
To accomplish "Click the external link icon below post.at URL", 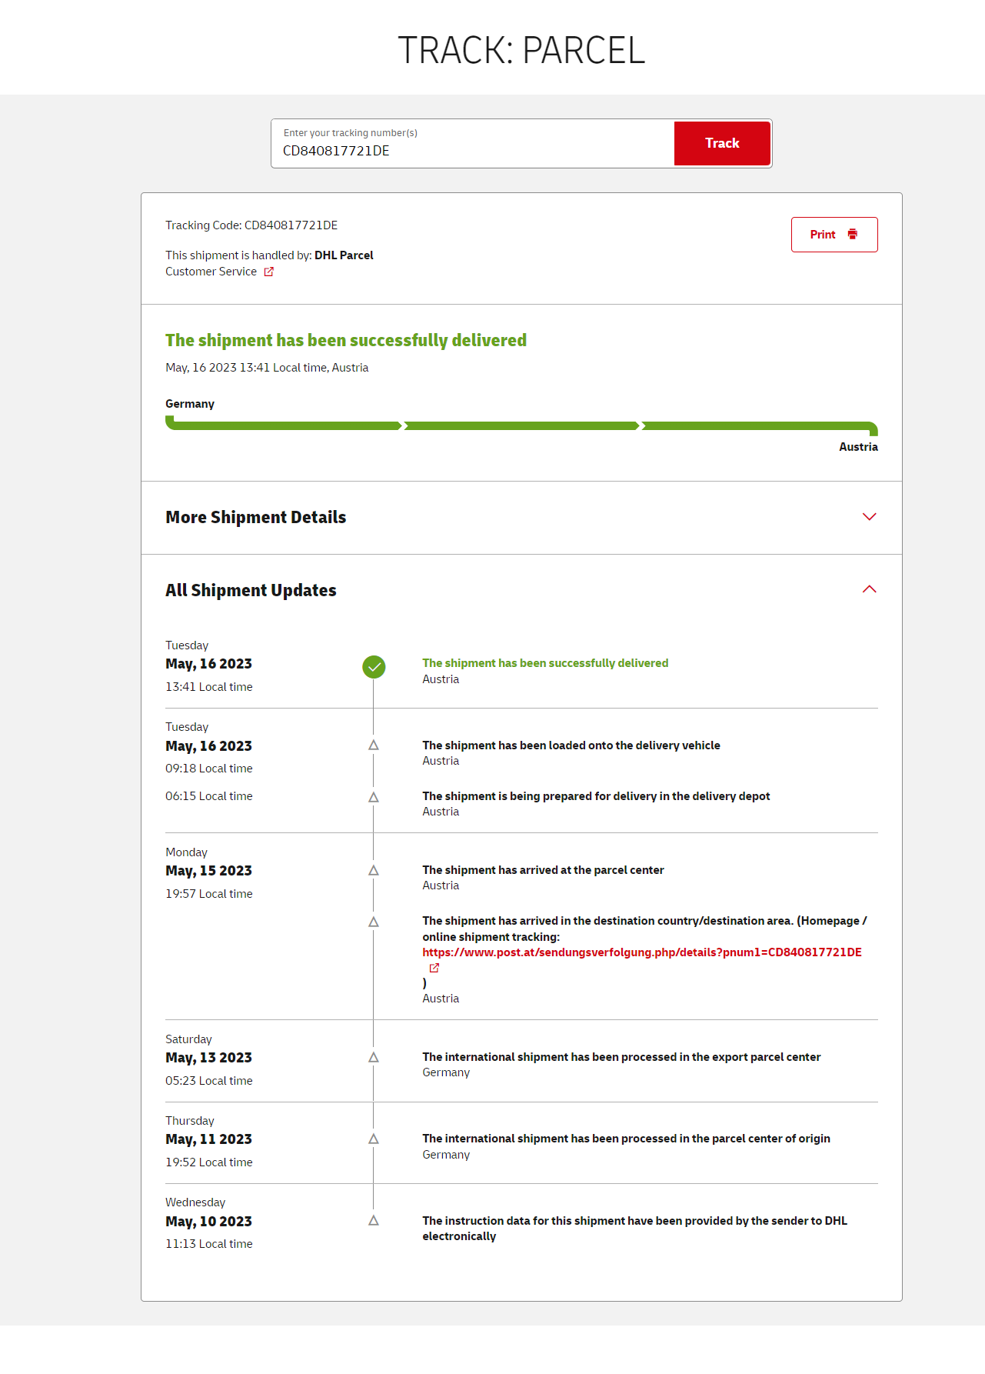I will click(434, 968).
